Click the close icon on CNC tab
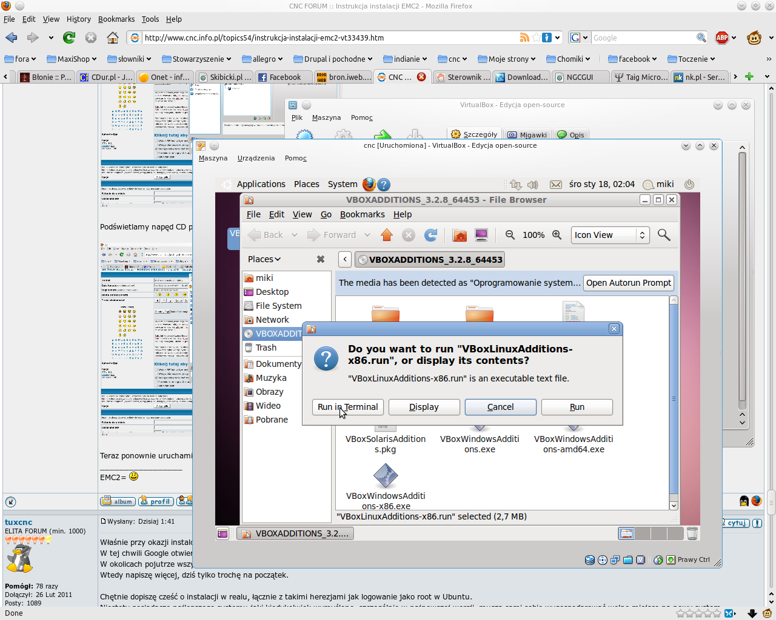The width and height of the screenshot is (776, 620). 421,77
